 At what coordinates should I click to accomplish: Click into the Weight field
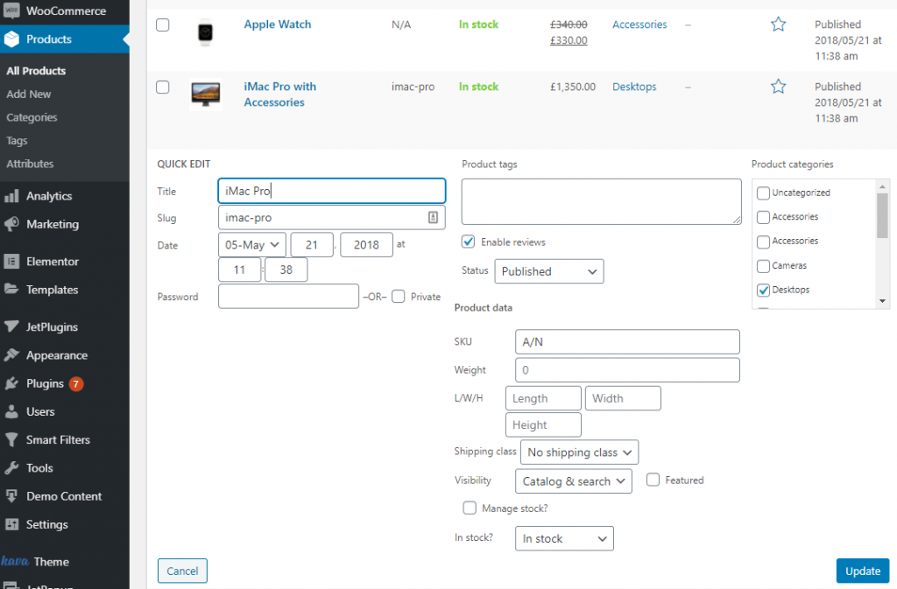pyautogui.click(x=627, y=370)
